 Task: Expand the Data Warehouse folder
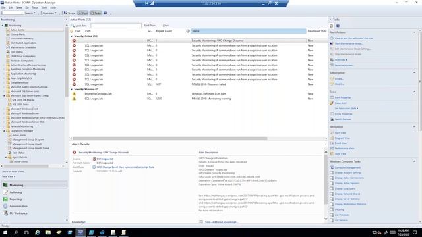point(4,82)
